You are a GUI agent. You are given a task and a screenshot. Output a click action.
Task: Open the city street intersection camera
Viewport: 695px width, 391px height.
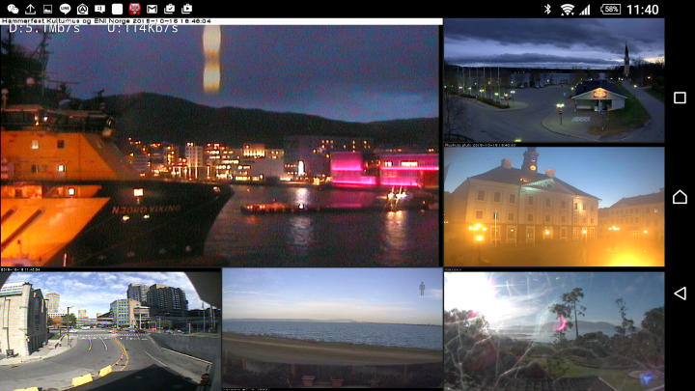coord(110,331)
